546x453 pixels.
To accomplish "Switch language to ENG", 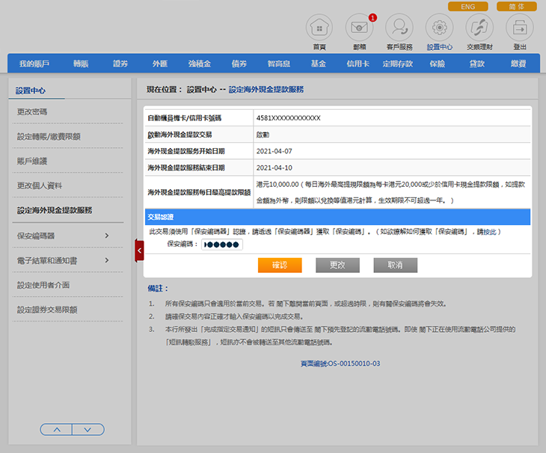I will (x=467, y=6).
